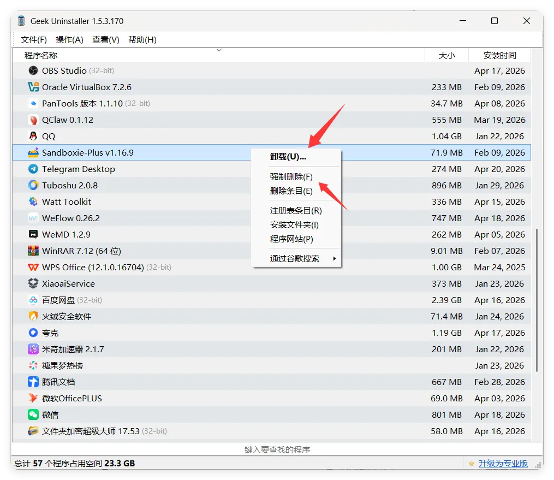Select the WPS Office (12.1.0.16704) entry
The width and height of the screenshot is (554, 480).
tap(93, 267)
